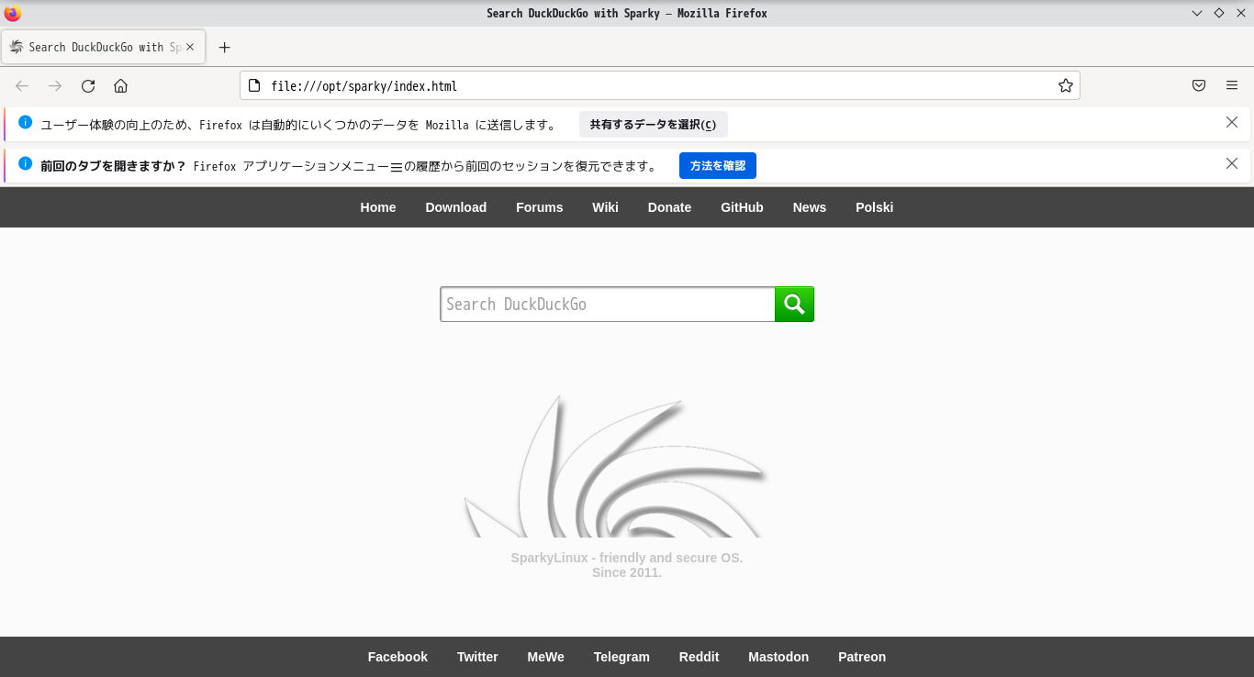Open the Mastodon footer link
The width and height of the screenshot is (1254, 677).
click(778, 657)
